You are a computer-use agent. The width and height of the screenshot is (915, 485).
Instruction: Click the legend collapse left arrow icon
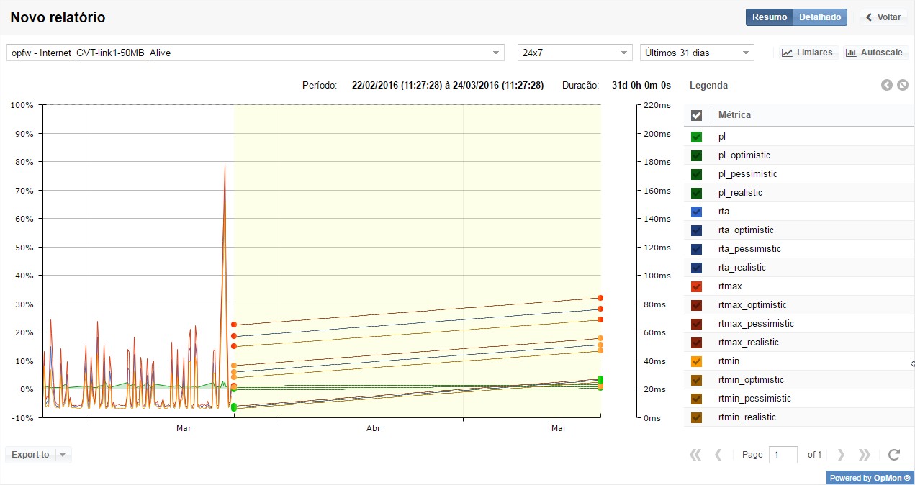tap(887, 85)
